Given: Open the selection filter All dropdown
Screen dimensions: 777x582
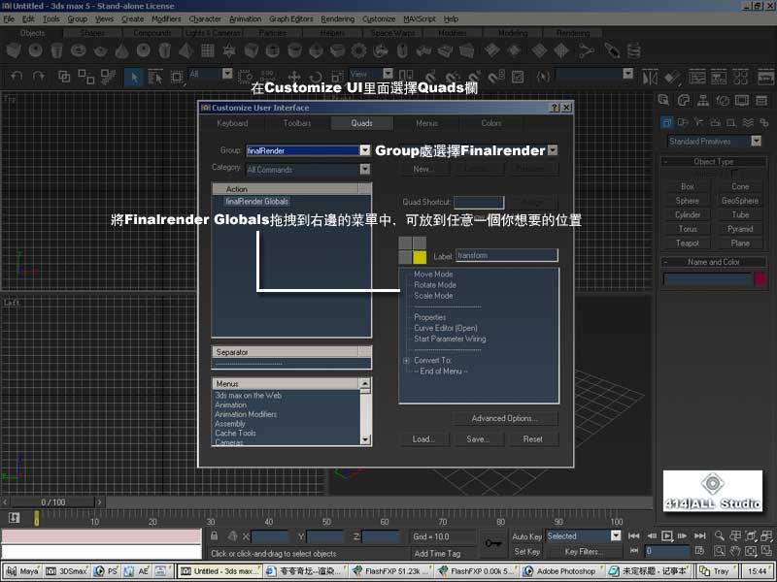Looking at the screenshot, I should 227,74.
